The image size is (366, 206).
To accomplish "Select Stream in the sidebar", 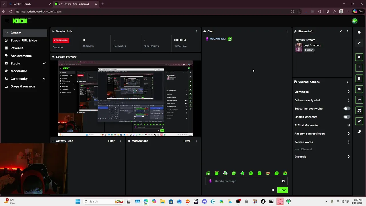I will point(25,33).
